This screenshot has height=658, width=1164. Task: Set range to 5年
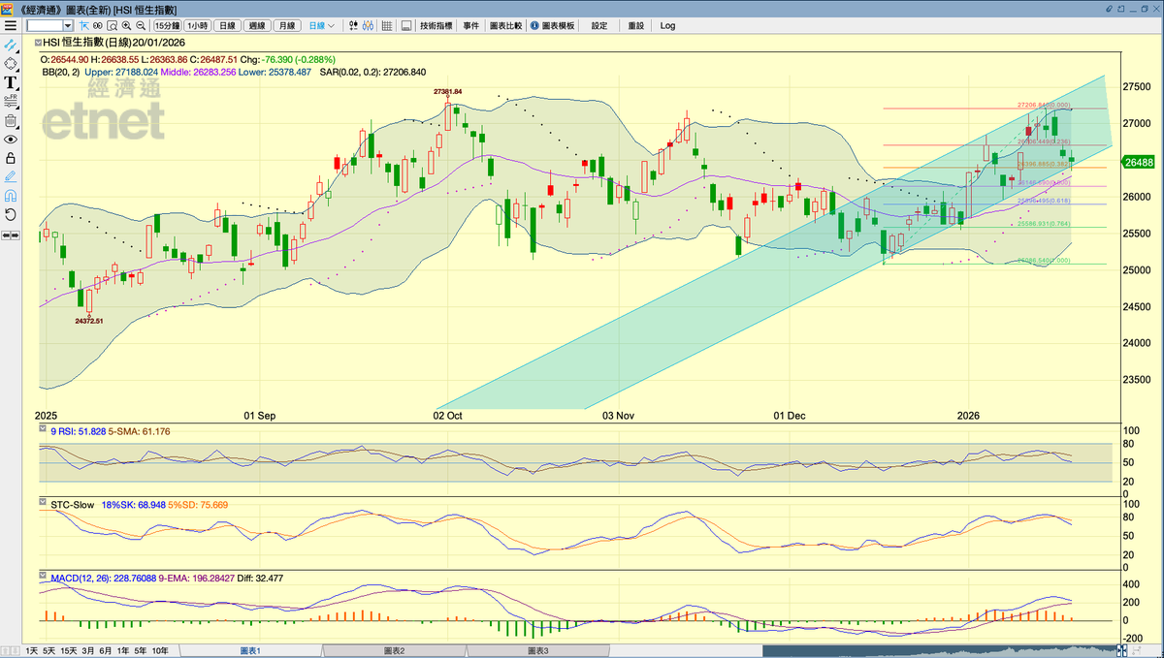pos(141,650)
